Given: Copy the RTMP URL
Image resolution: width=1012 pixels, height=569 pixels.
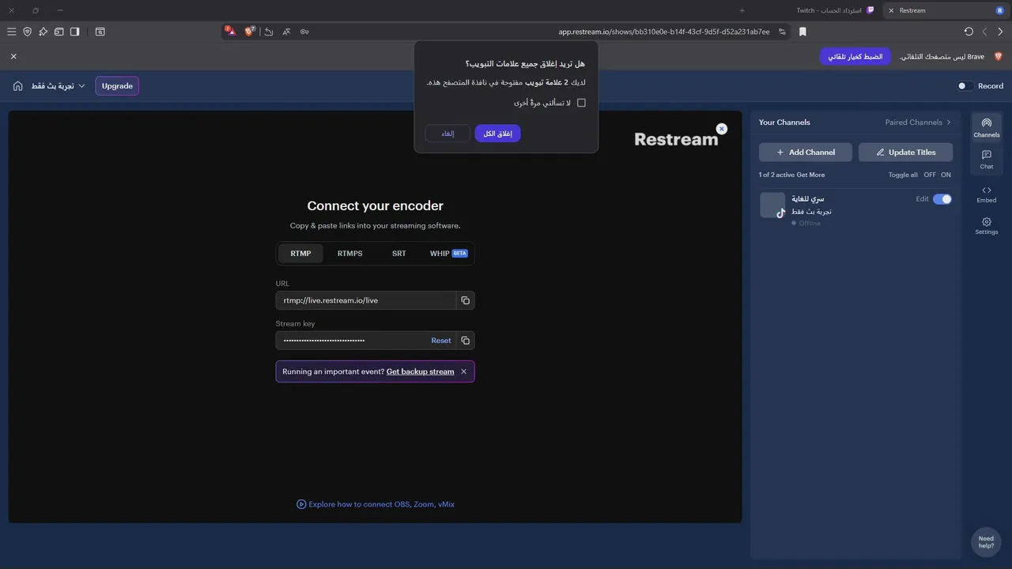Looking at the screenshot, I should pos(466,300).
